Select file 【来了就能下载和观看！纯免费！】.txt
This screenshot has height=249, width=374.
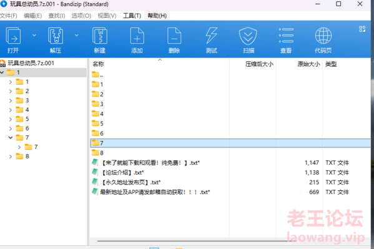(146, 163)
